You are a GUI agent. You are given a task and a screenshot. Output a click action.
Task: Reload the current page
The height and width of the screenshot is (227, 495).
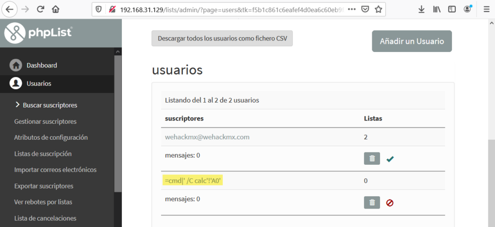point(40,10)
